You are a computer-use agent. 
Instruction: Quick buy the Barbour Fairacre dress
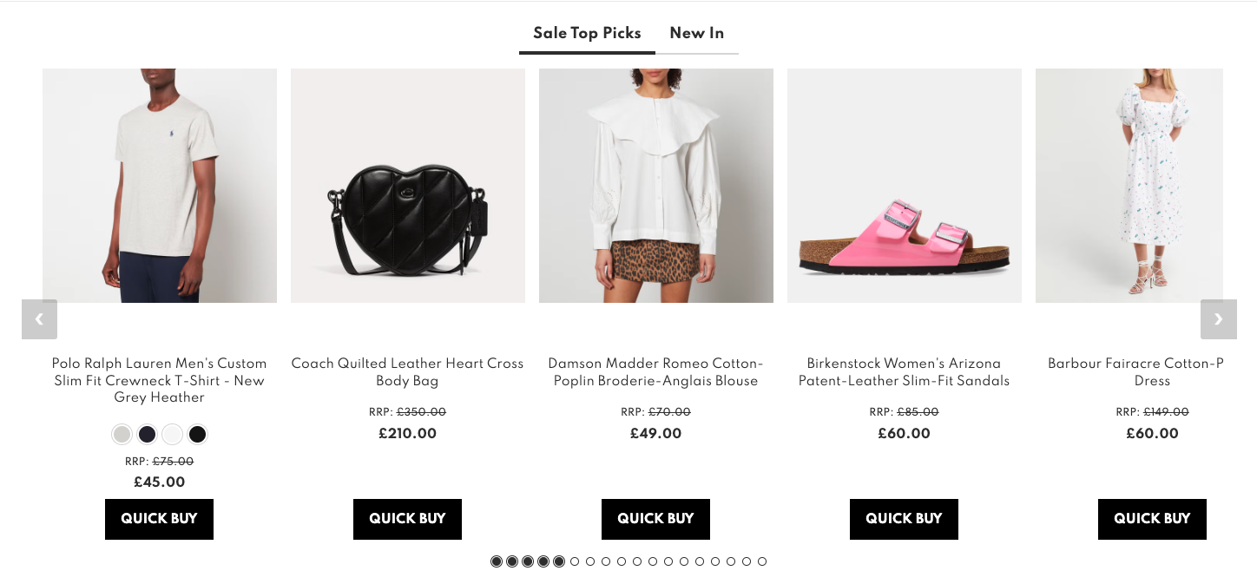coord(1152,519)
